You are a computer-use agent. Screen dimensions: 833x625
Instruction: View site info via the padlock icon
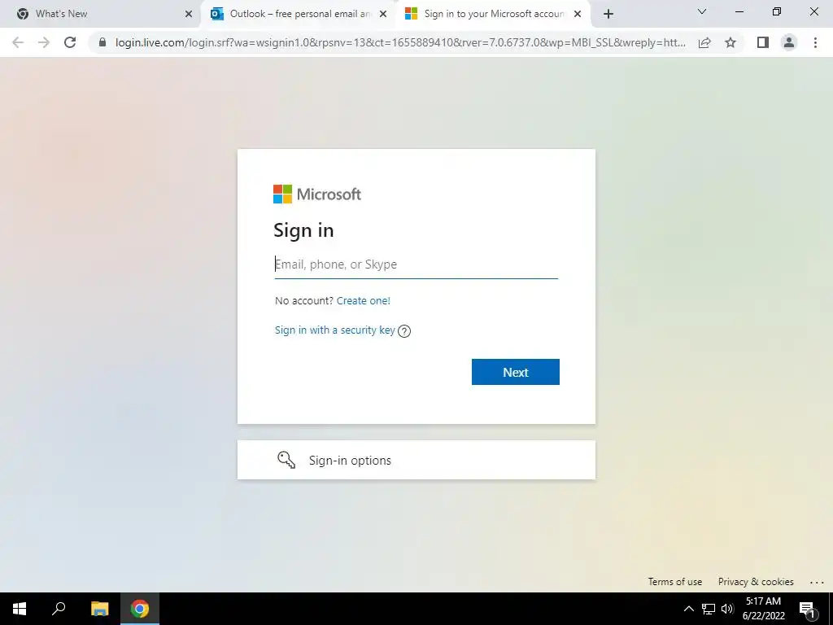[102, 42]
